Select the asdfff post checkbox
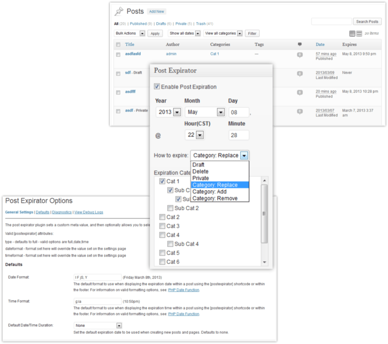The height and width of the screenshot is (344, 388). click(x=118, y=92)
